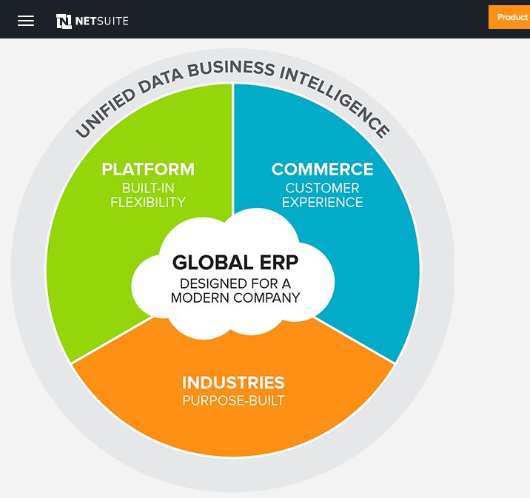Click the NetSuite N logo mark
The height and width of the screenshot is (498, 530).
point(64,21)
